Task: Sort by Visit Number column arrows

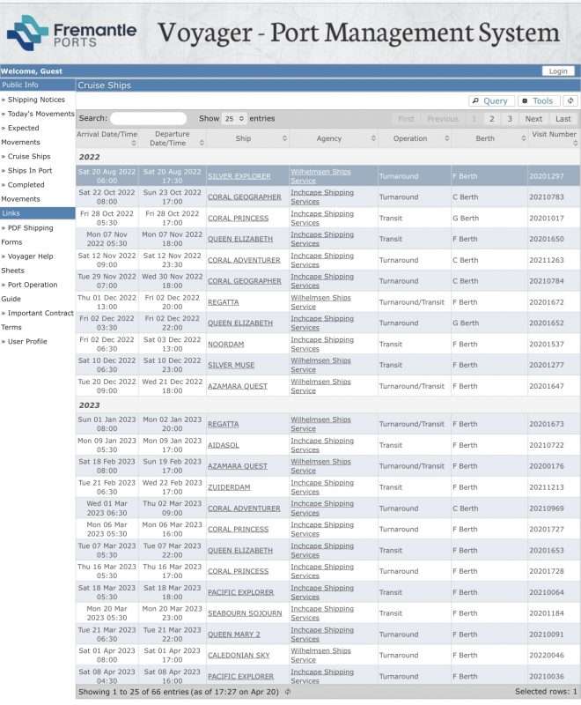Action: tap(575, 144)
